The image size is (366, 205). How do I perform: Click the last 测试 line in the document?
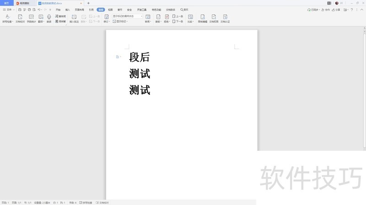coord(140,90)
